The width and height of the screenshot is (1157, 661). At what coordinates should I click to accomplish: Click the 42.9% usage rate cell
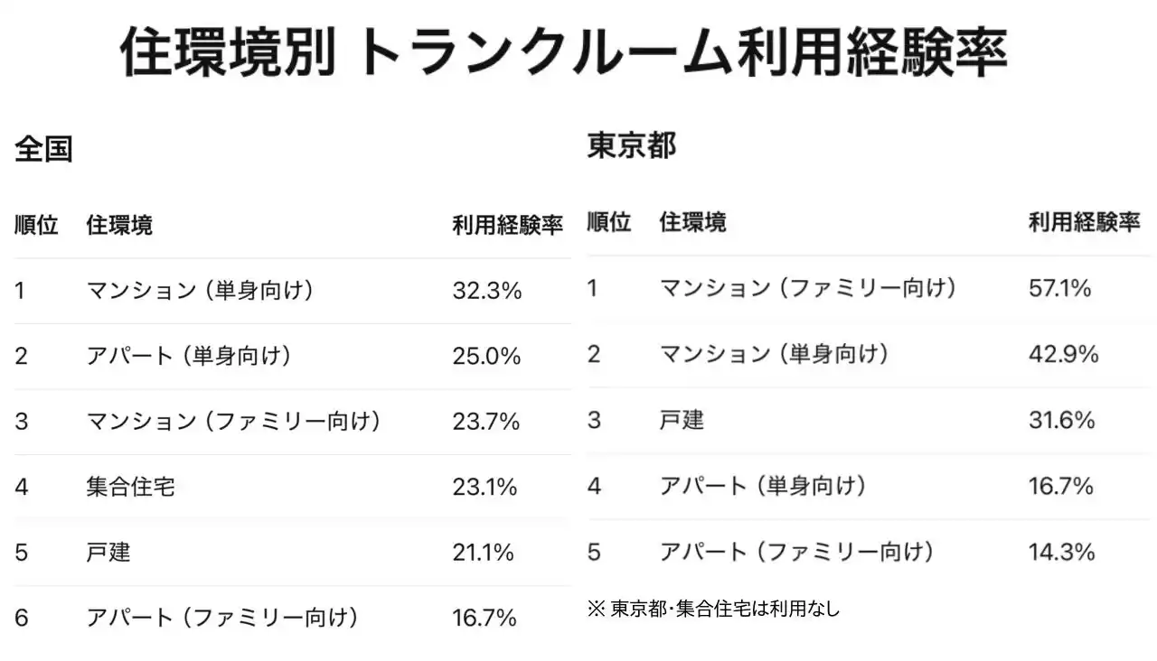point(1063,354)
